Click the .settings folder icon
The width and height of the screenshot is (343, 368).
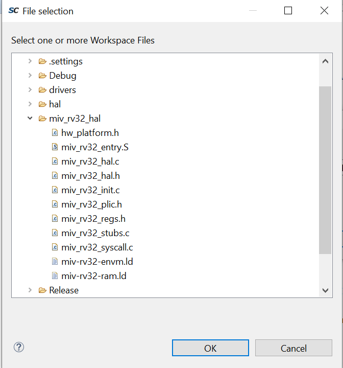coord(43,61)
